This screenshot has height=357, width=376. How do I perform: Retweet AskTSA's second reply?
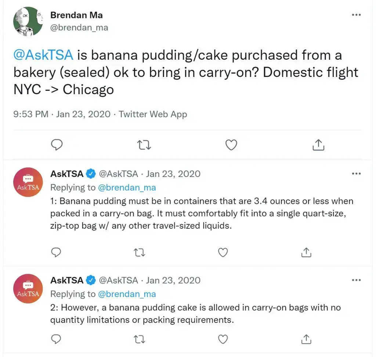point(139,339)
